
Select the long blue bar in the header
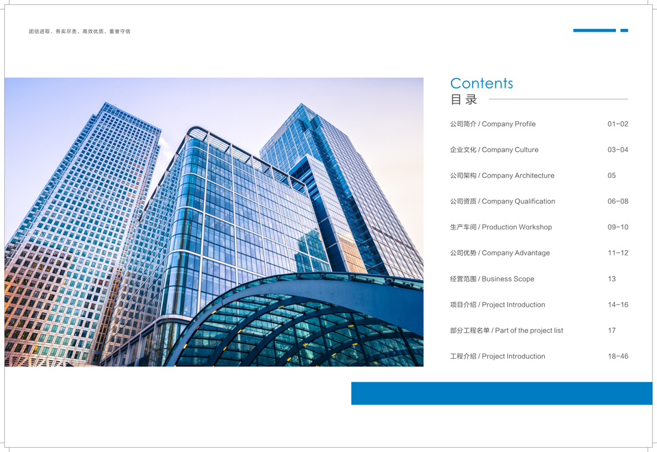coord(594,30)
